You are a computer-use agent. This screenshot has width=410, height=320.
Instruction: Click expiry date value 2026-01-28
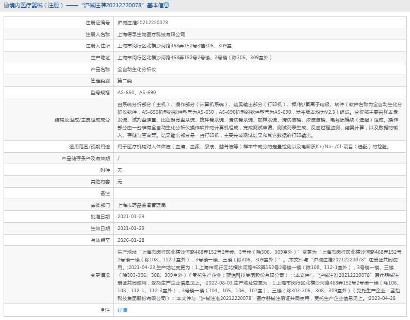[x=131, y=240]
